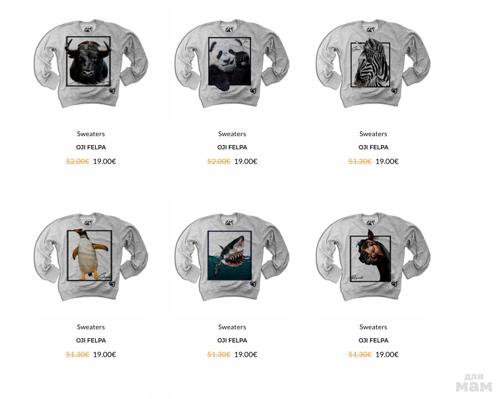Screen dimensions: 500x399
Task: Click OJI FELPA title under panda sweater
Action: (232, 147)
